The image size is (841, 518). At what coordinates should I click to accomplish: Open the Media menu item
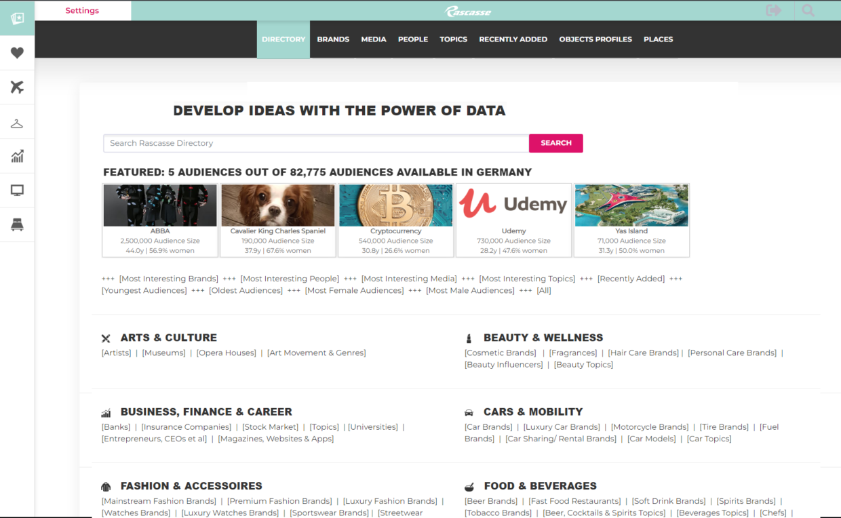tap(374, 39)
